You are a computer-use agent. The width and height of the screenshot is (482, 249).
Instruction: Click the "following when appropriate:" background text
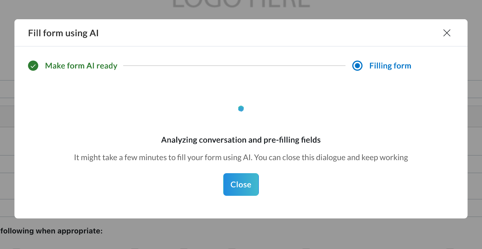coord(51,231)
